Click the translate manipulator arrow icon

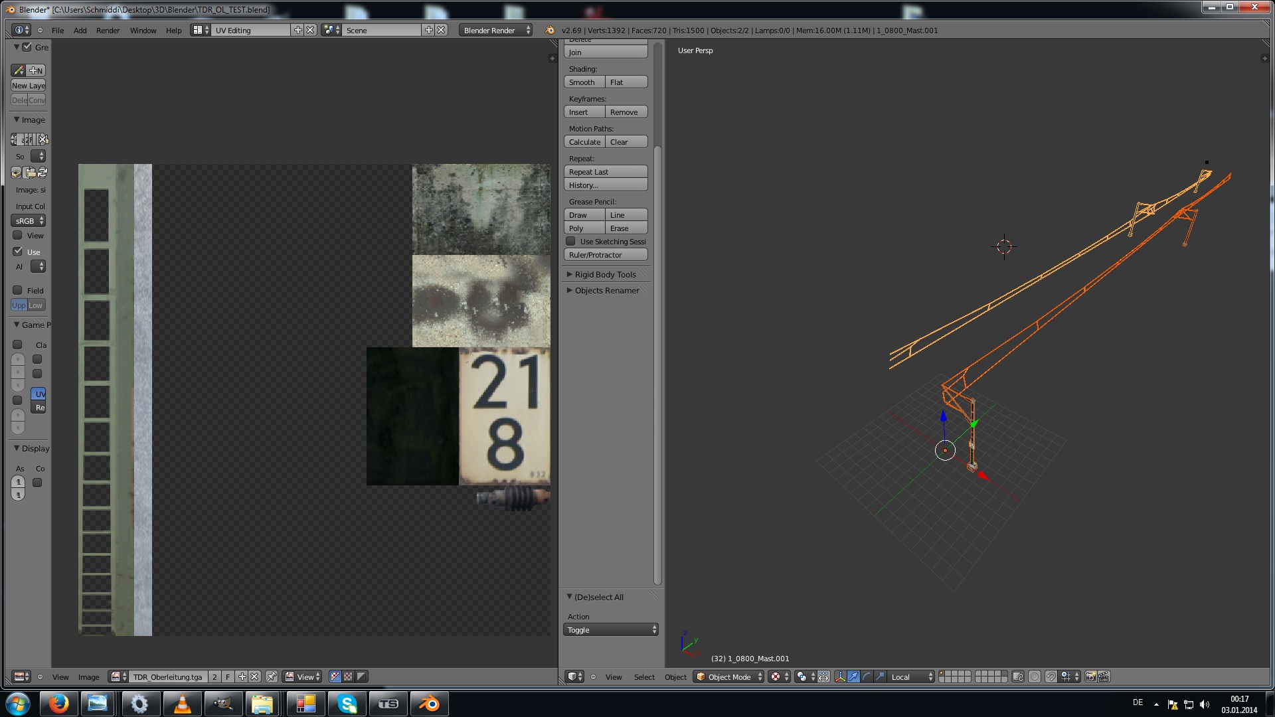853,677
